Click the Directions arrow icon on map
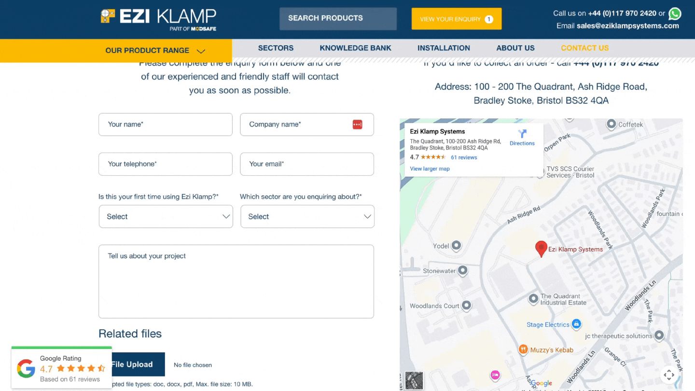The height and width of the screenshot is (391, 695). click(522, 134)
